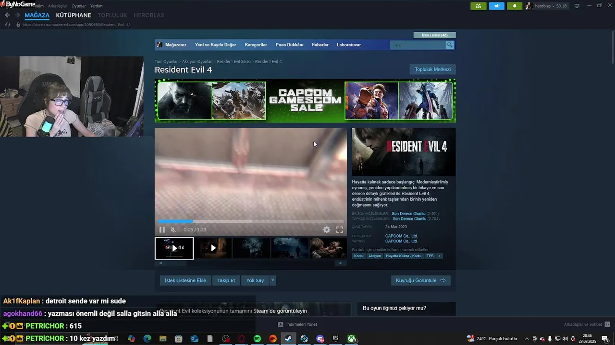The width and height of the screenshot is (615, 345).
Task: Select the Korku tag
Action: click(359, 256)
